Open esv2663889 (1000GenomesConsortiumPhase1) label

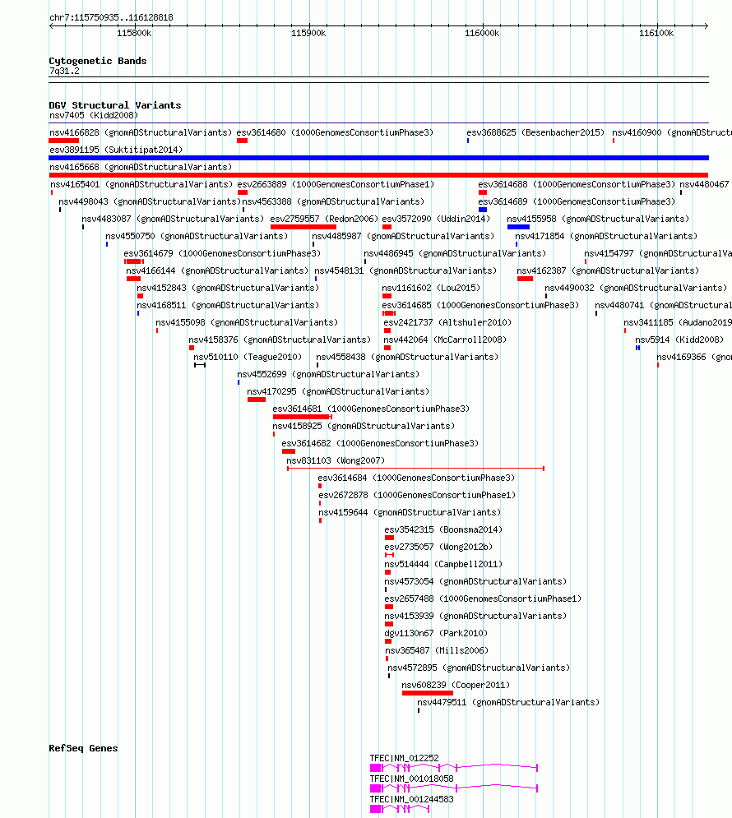coord(336,184)
